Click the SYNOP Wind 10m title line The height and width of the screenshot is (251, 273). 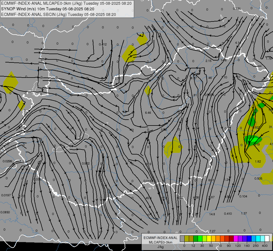48,9
